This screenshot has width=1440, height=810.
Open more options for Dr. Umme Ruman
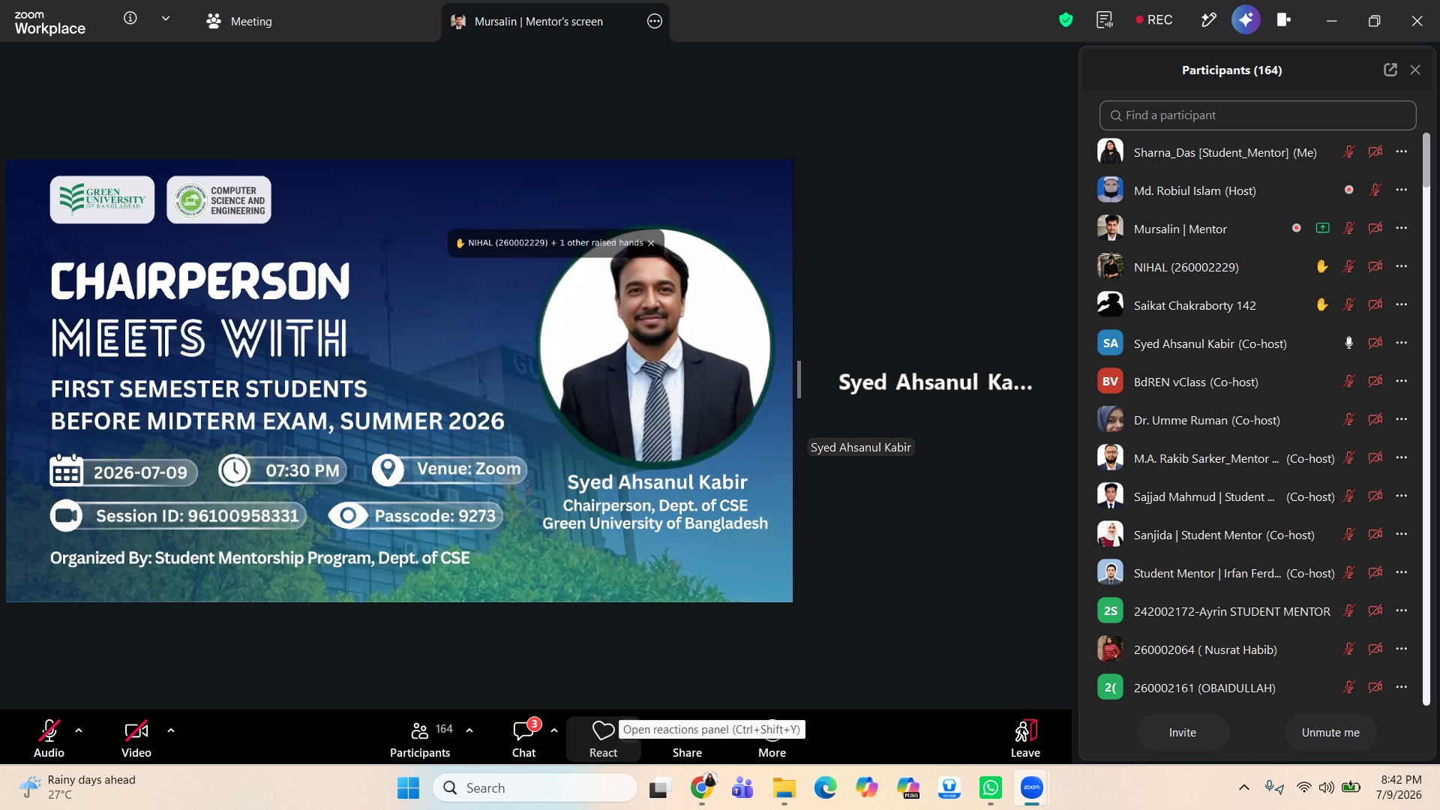click(x=1401, y=420)
